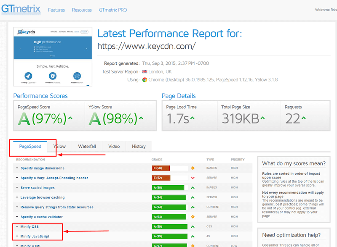Open the History tab
The width and height of the screenshot is (337, 247).
click(139, 147)
